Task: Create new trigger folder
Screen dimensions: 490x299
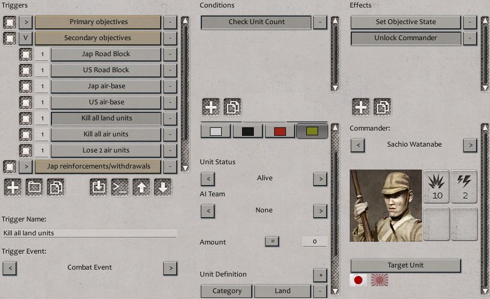Action: click(34, 188)
